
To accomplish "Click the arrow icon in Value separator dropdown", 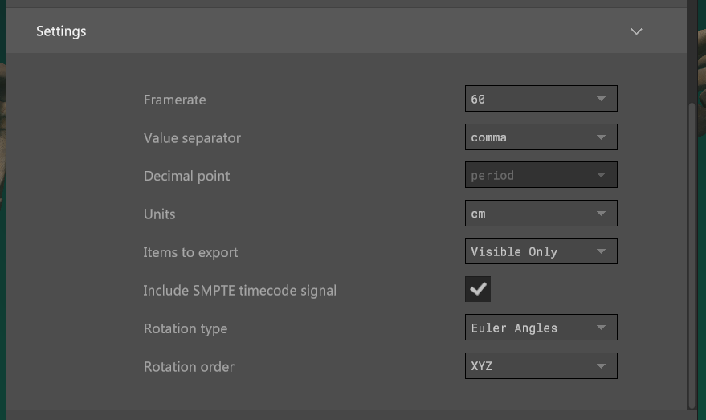I will click(x=601, y=137).
